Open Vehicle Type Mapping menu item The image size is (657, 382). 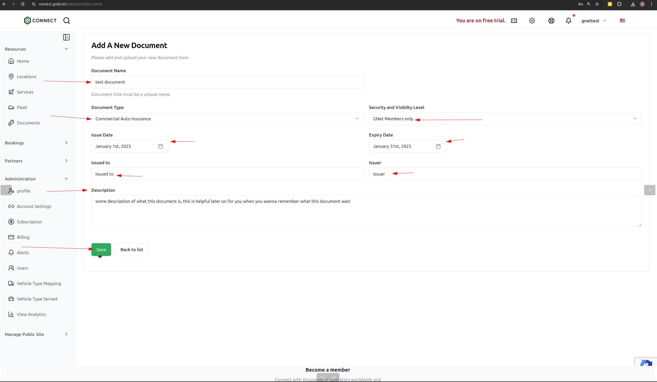[x=39, y=283]
